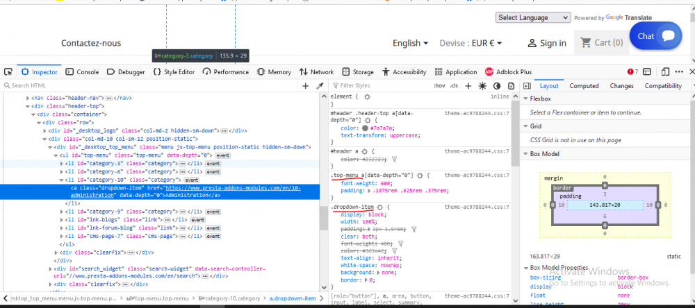Open the Computed tab
Screen dimensions: 695x308
[x=584, y=85]
